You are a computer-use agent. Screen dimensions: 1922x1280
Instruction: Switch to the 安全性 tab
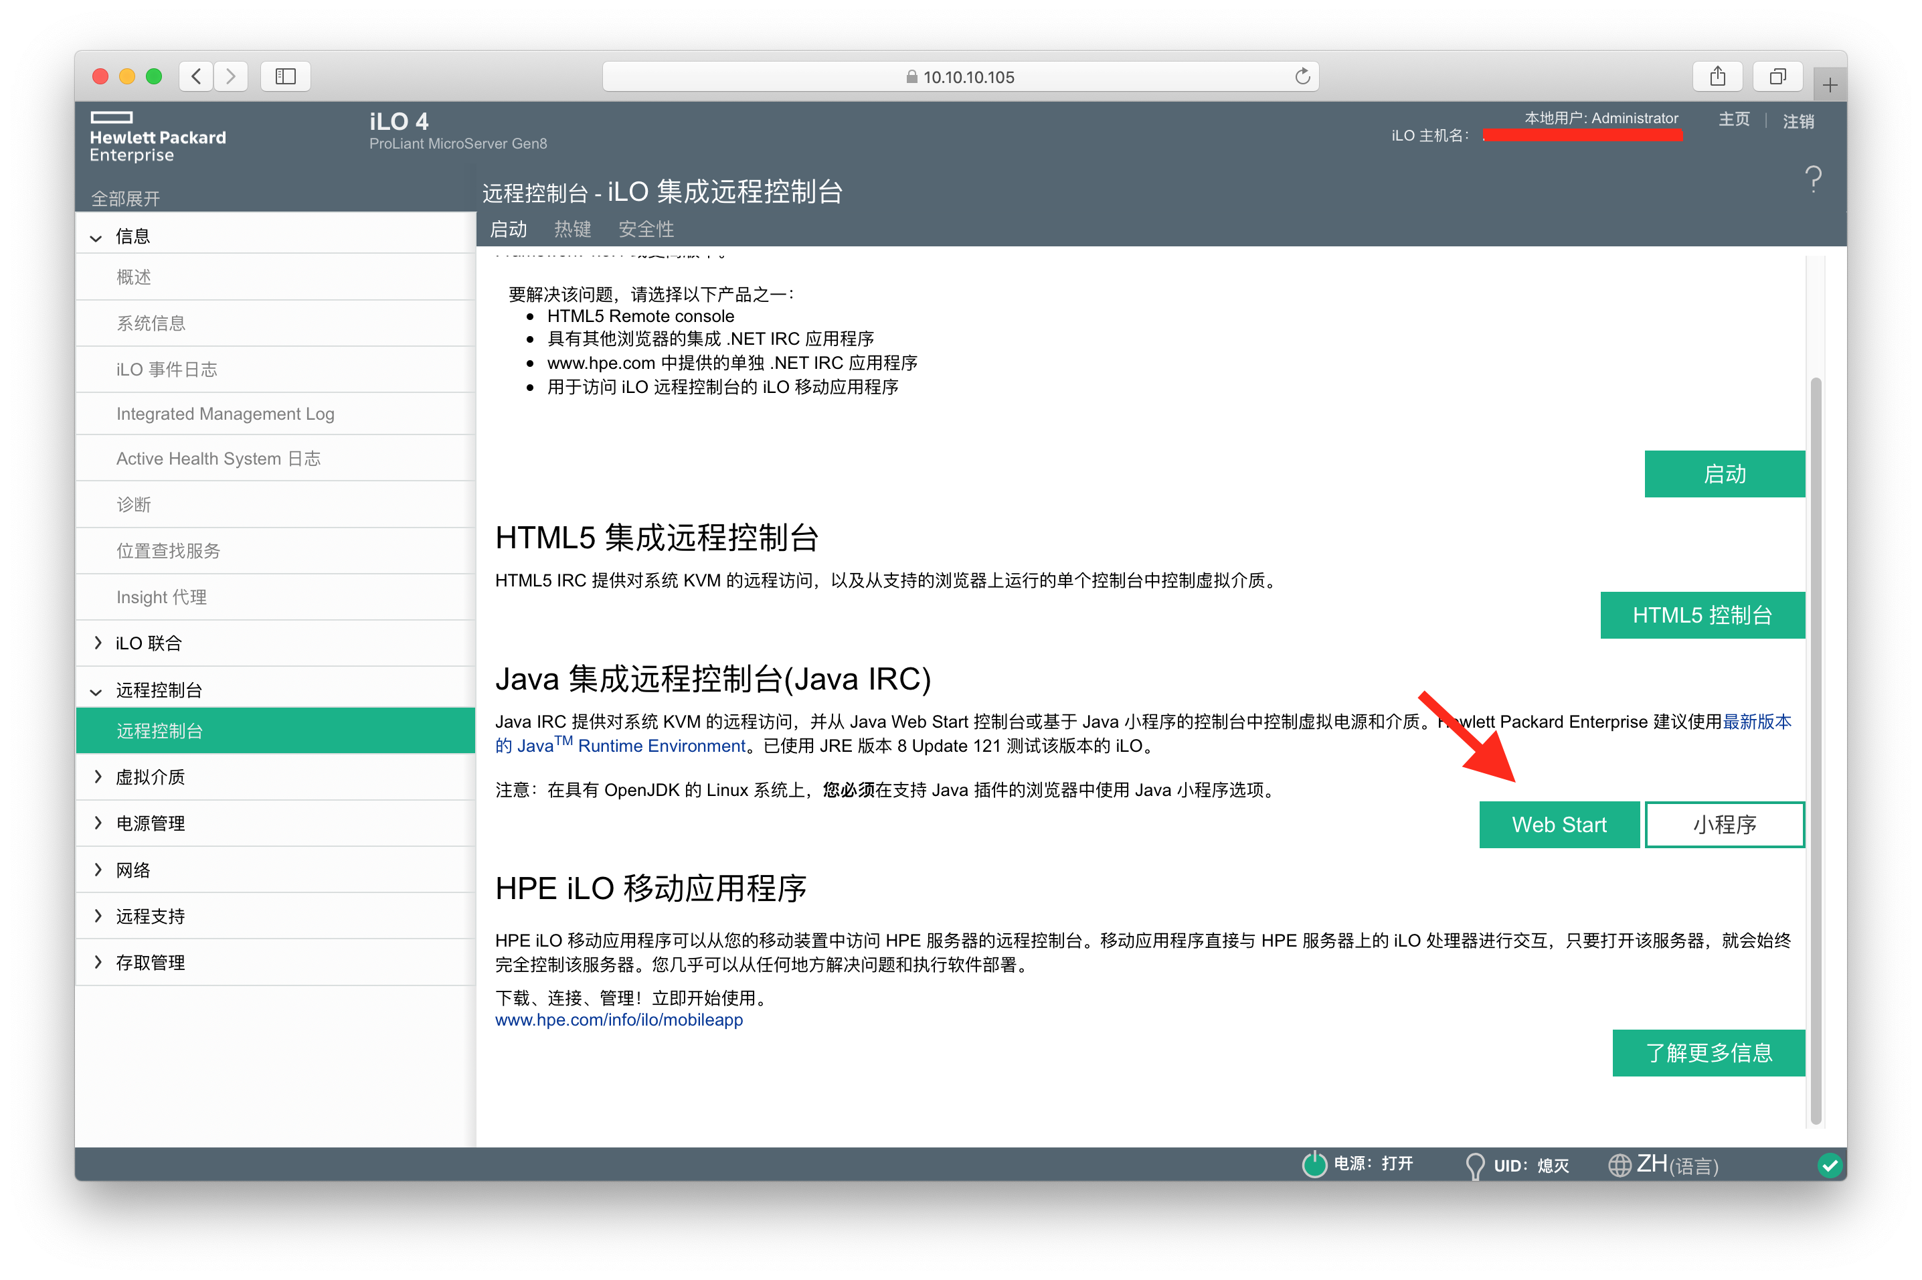(645, 230)
